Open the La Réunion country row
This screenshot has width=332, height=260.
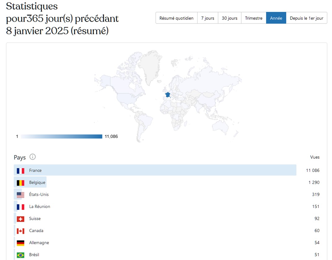[x=40, y=206]
